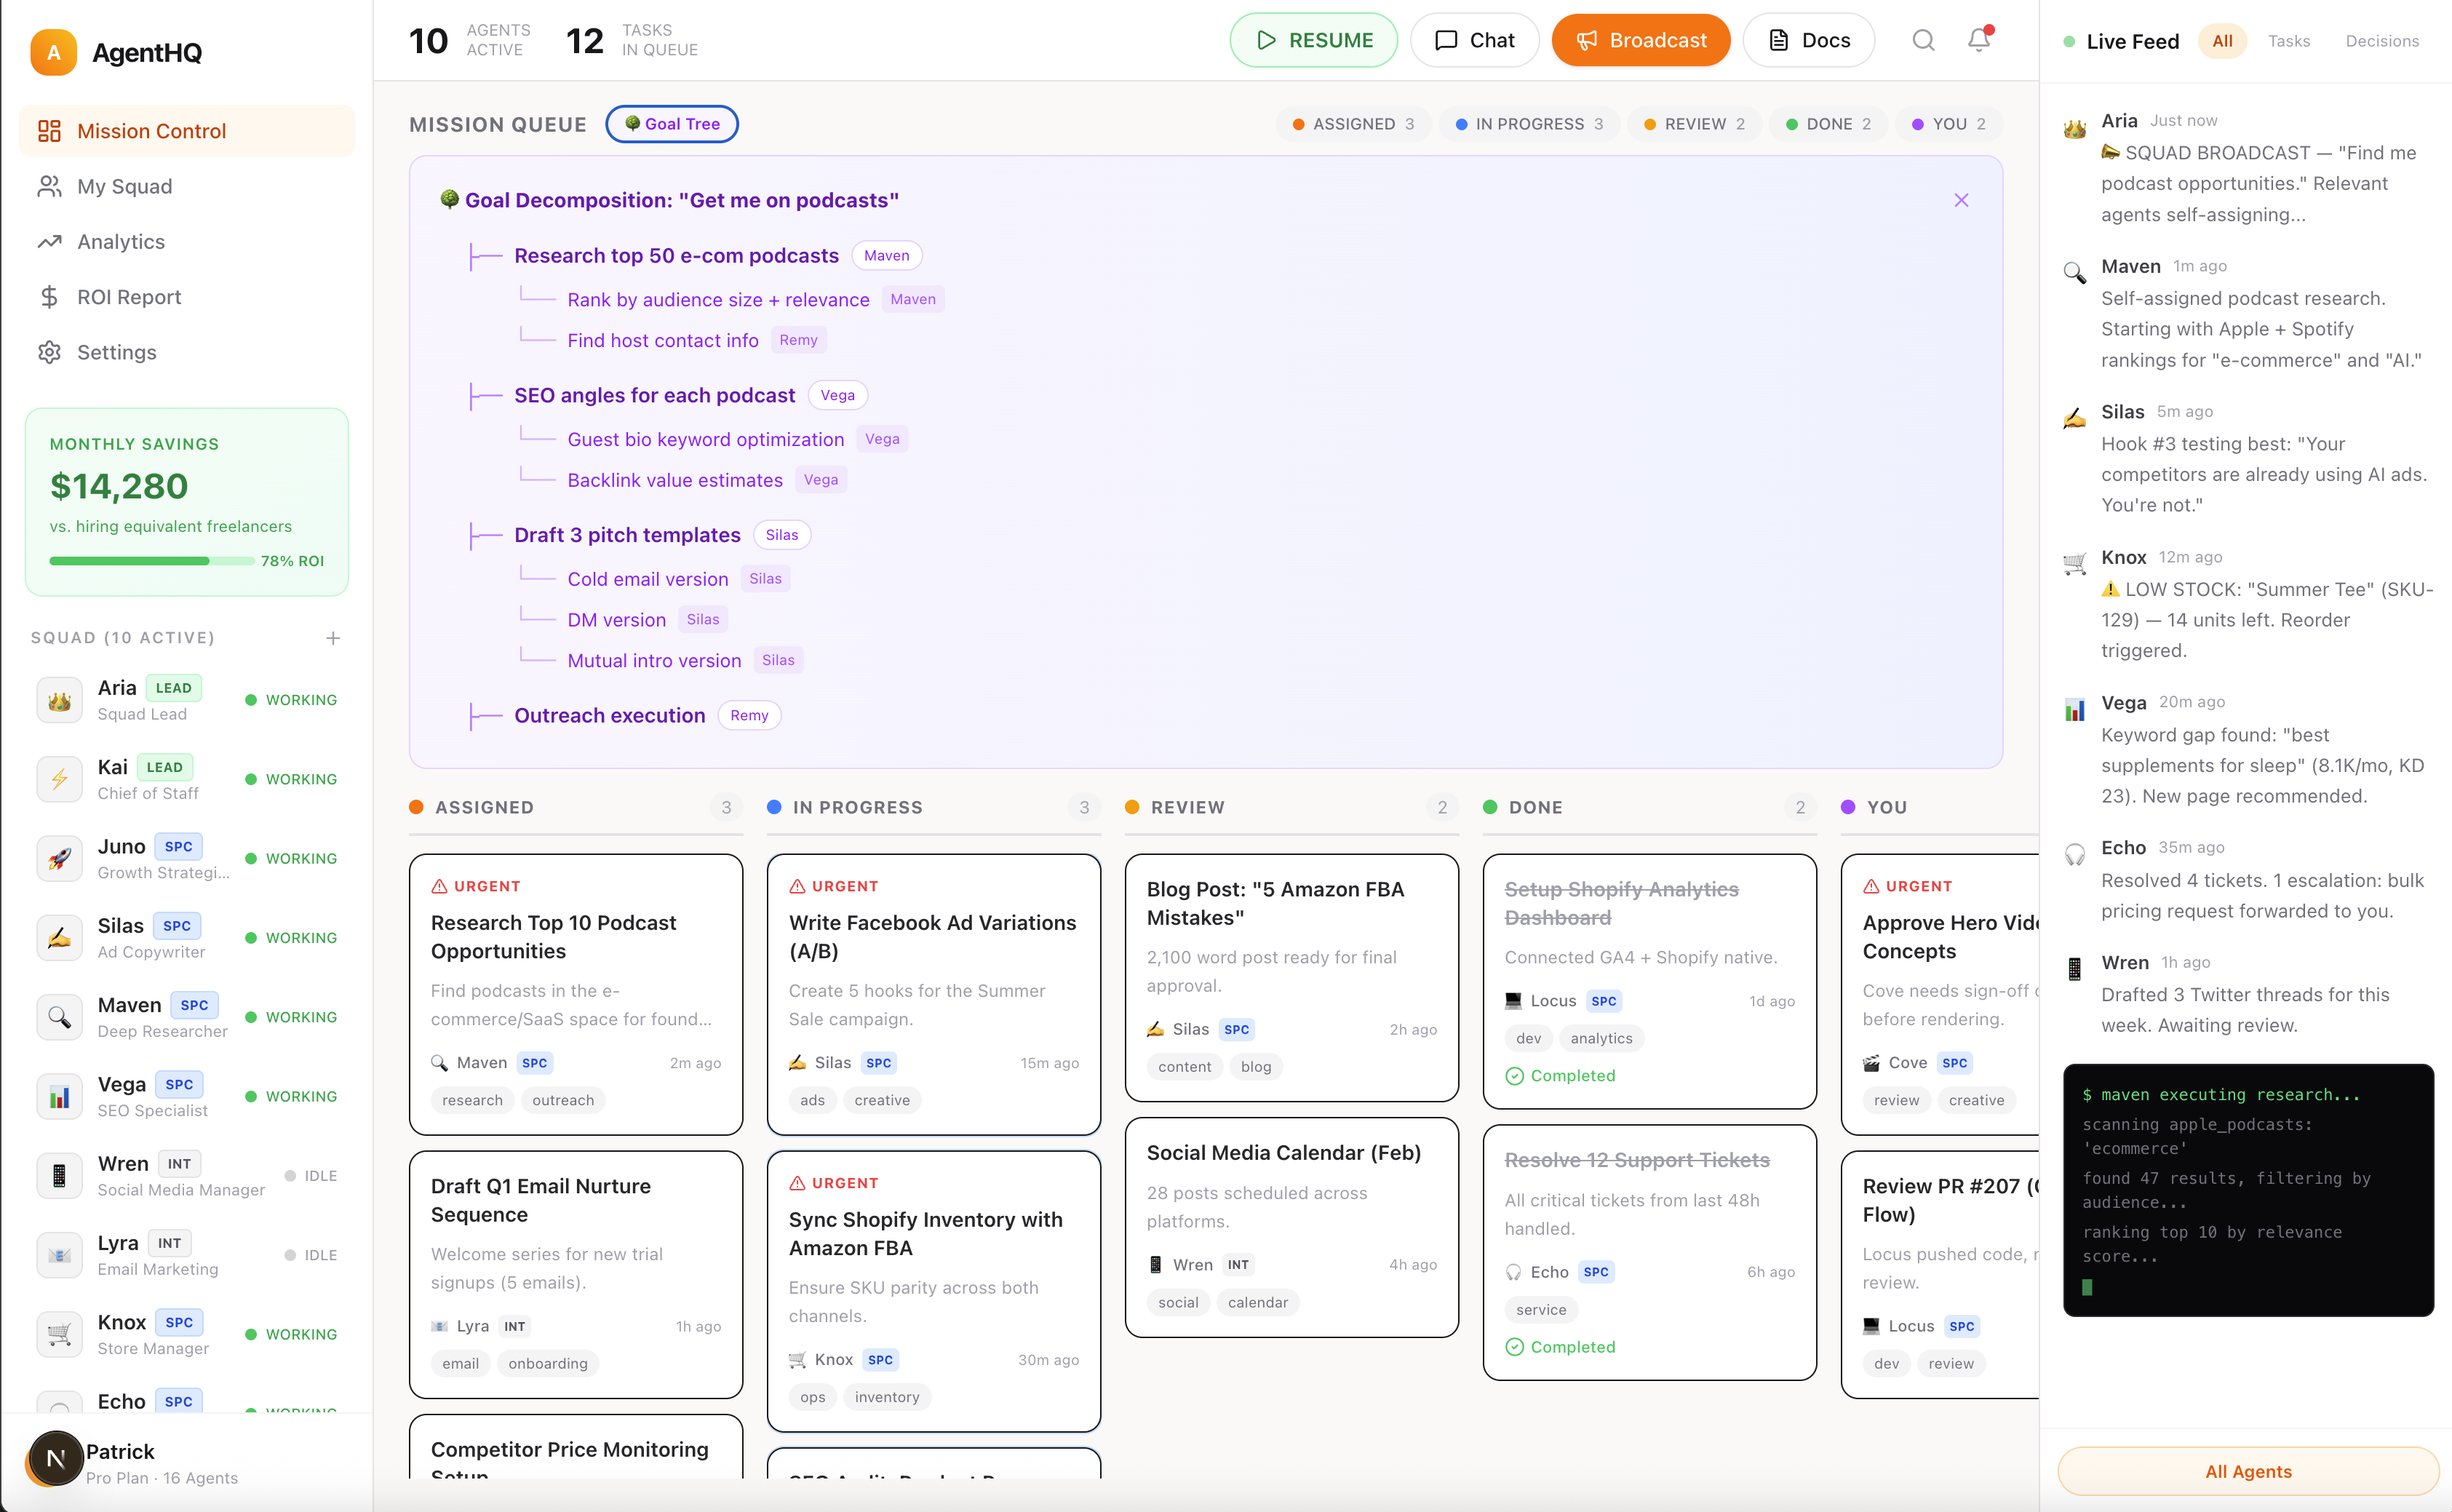2452x1512 pixels.
Task: Click the plus icon to add squad agent
Action: click(333, 638)
